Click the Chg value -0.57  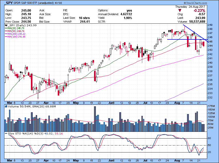coord(201,14)
